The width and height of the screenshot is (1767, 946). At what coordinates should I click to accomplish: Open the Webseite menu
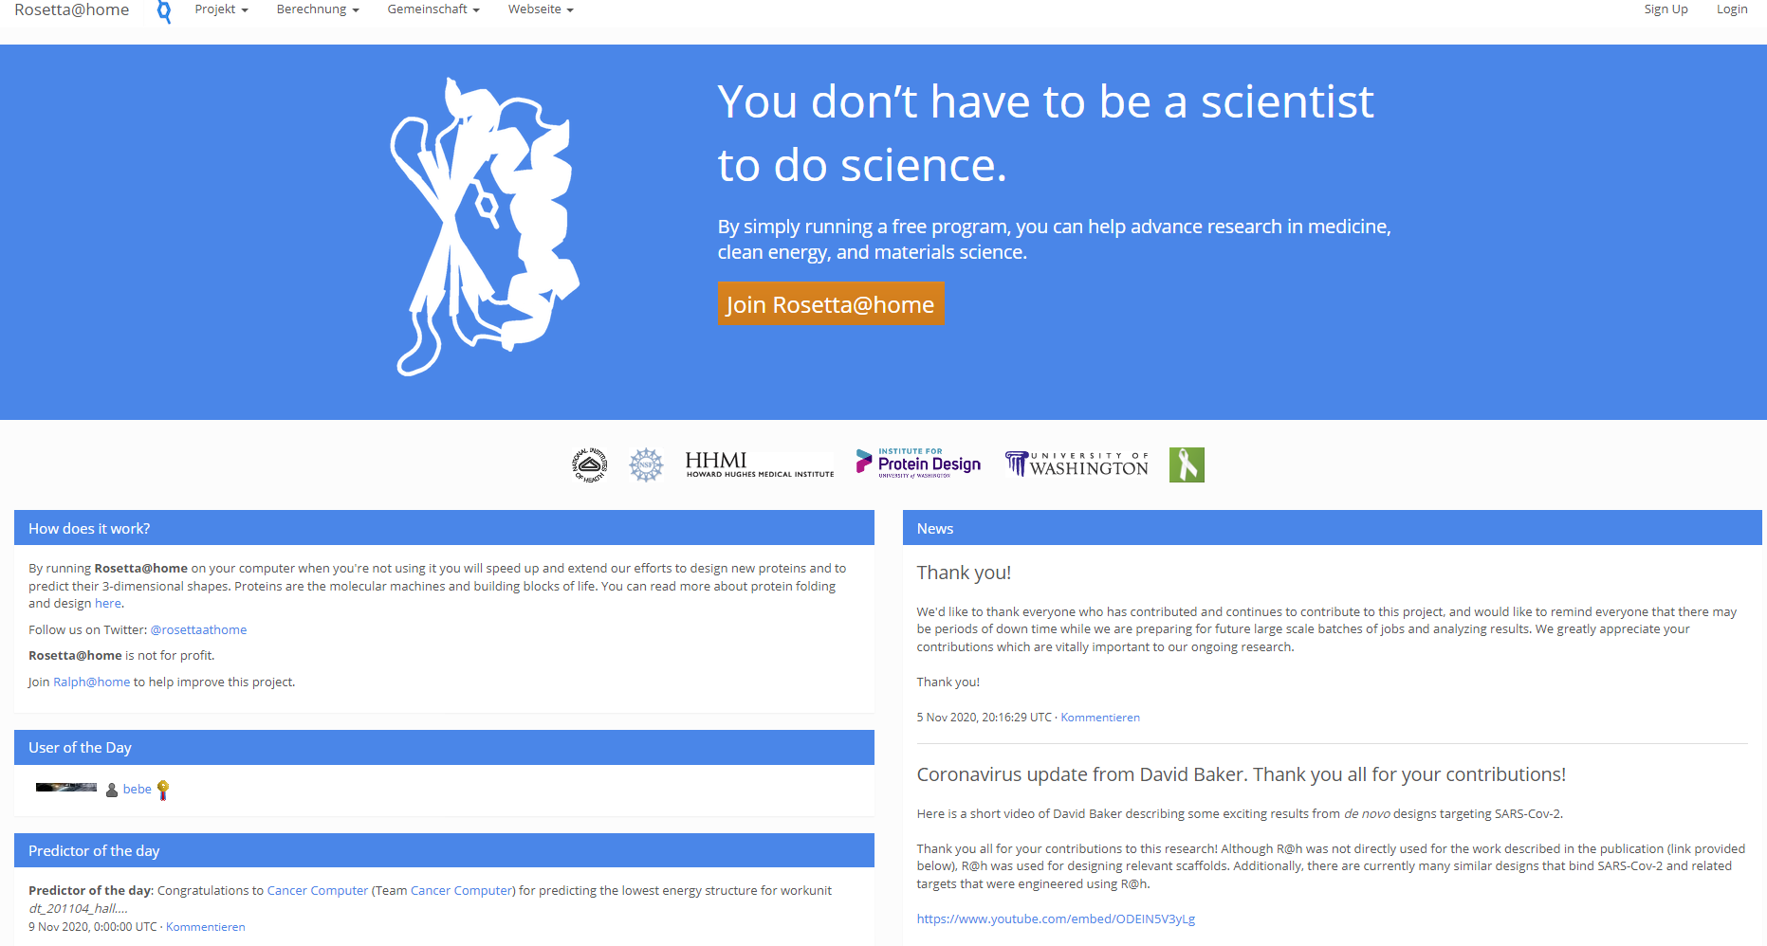[541, 9]
